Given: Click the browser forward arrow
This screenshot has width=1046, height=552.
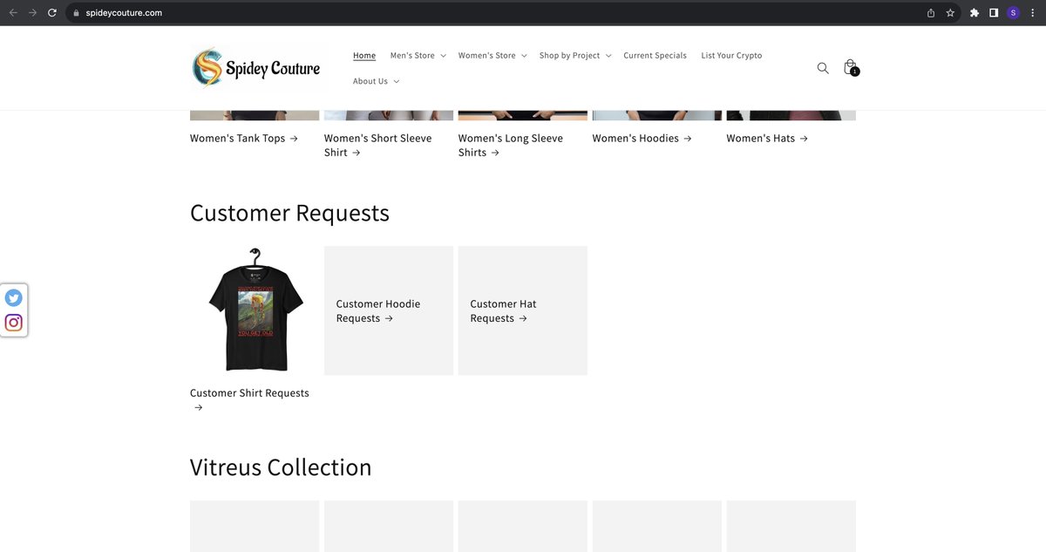Looking at the screenshot, I should (33, 13).
